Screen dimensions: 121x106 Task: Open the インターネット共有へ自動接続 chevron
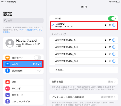tap(115, 97)
